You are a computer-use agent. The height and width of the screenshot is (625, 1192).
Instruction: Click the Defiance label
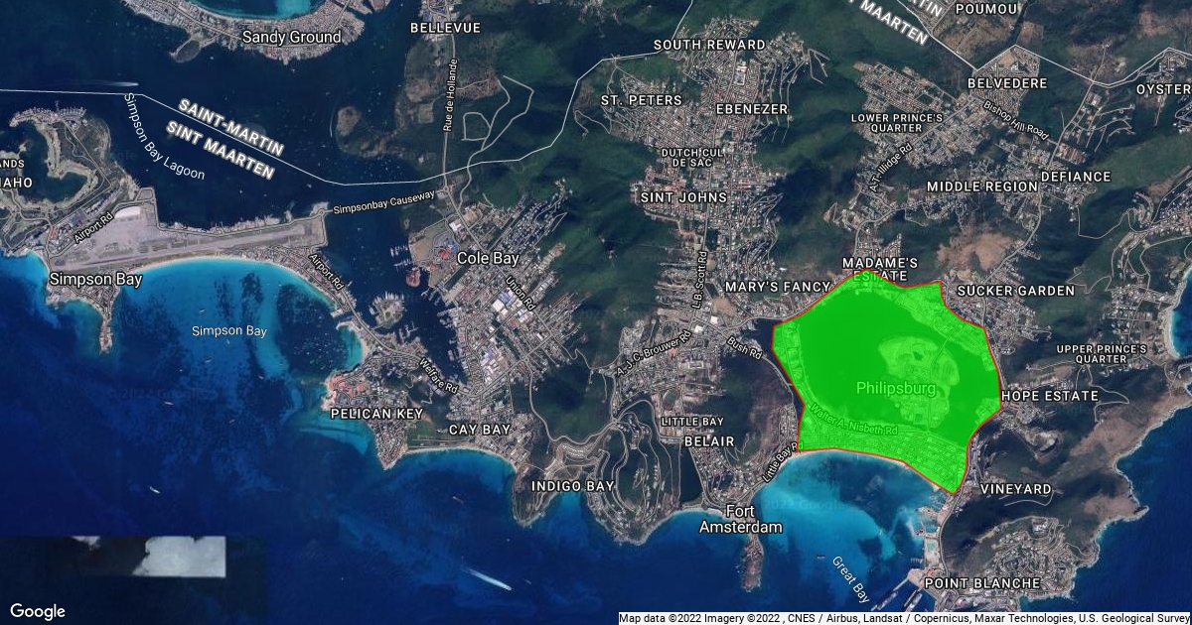pyautogui.click(x=1076, y=177)
